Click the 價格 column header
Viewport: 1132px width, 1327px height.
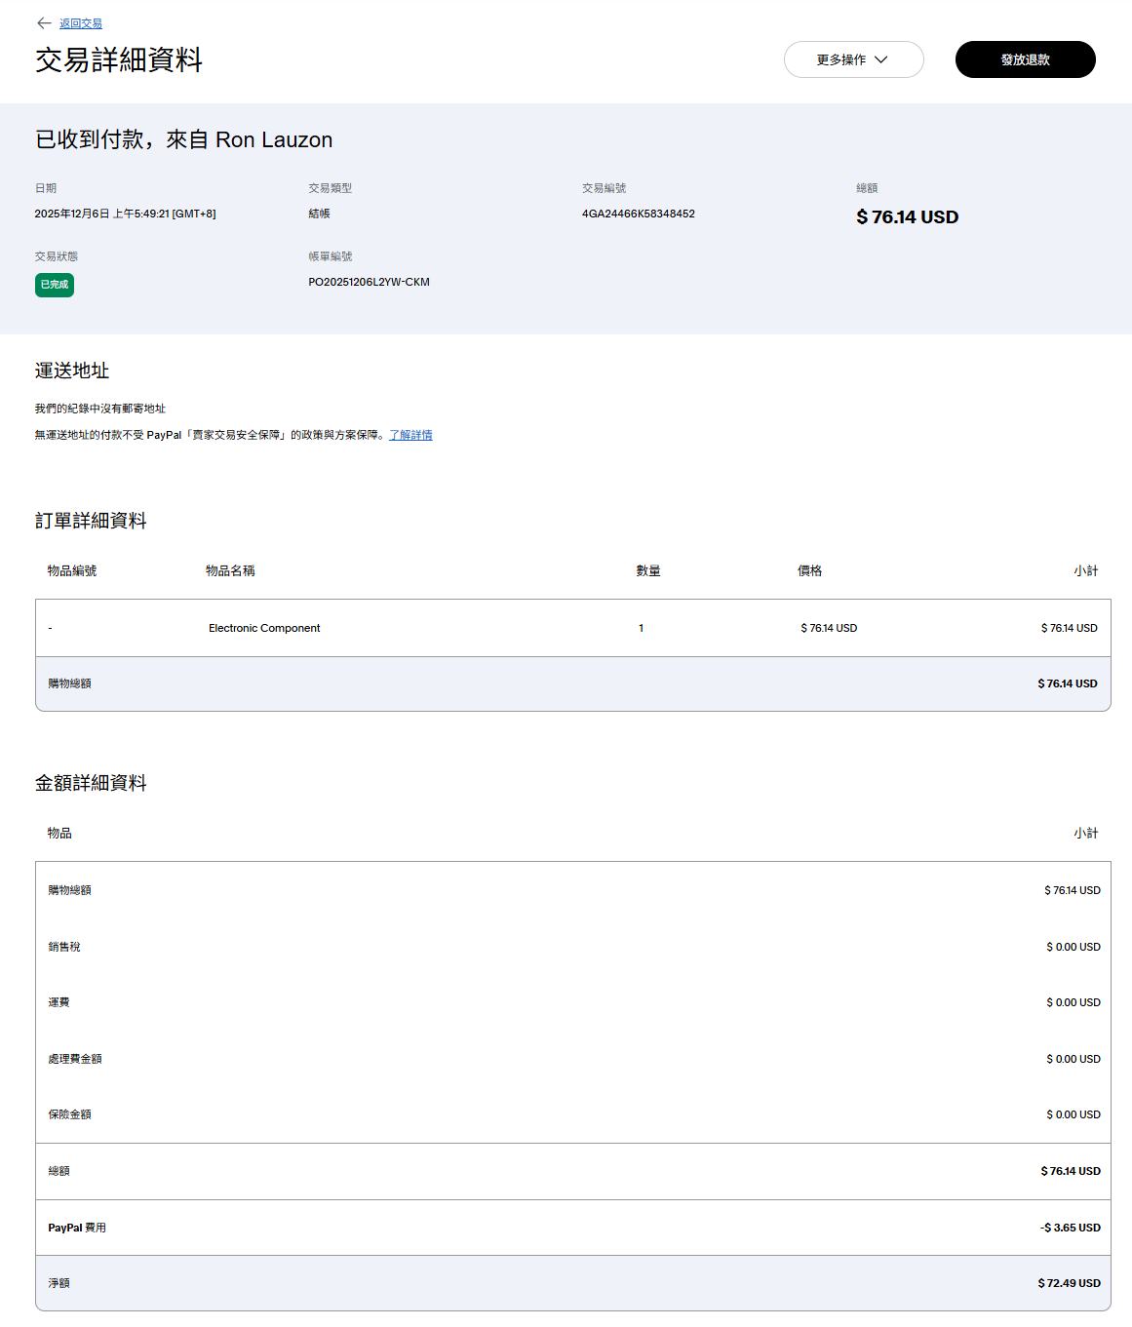809,570
